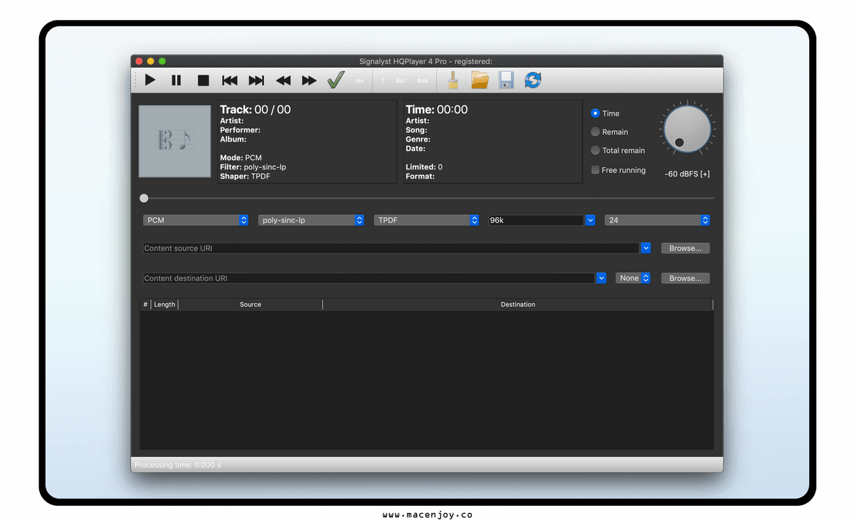The image size is (854, 523).
Task: Open the None format dropdown
Action: pyautogui.click(x=633, y=278)
